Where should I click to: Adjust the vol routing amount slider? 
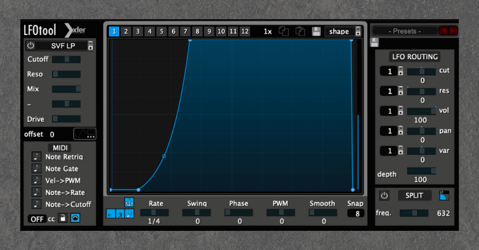tap(422, 111)
